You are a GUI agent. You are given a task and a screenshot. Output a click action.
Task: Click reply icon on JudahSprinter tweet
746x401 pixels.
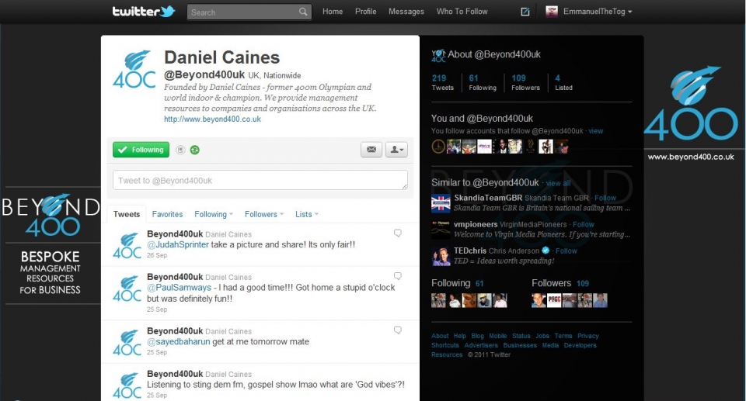tap(398, 233)
